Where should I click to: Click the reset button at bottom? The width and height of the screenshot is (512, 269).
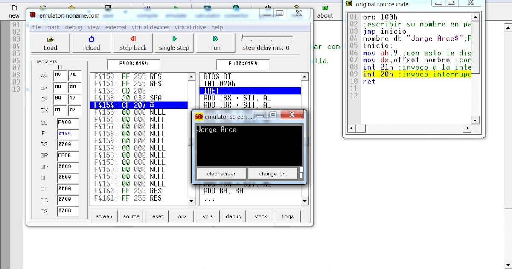tap(157, 216)
